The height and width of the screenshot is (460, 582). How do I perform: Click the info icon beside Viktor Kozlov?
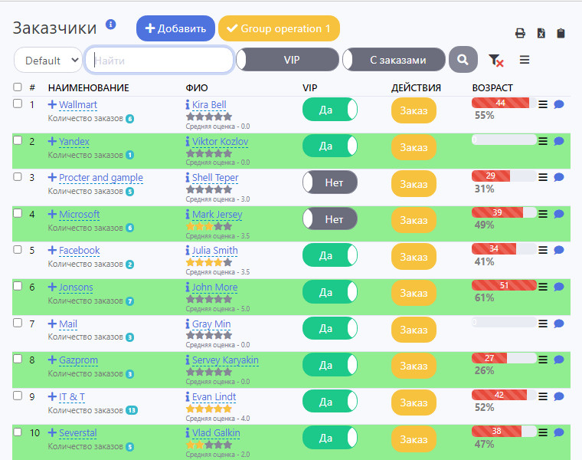(188, 142)
